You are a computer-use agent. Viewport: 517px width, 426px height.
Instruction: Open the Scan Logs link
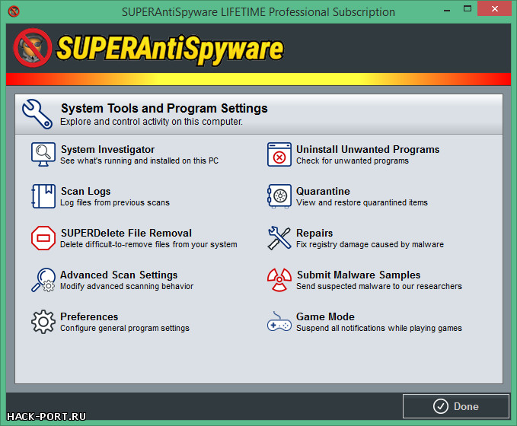(x=86, y=192)
